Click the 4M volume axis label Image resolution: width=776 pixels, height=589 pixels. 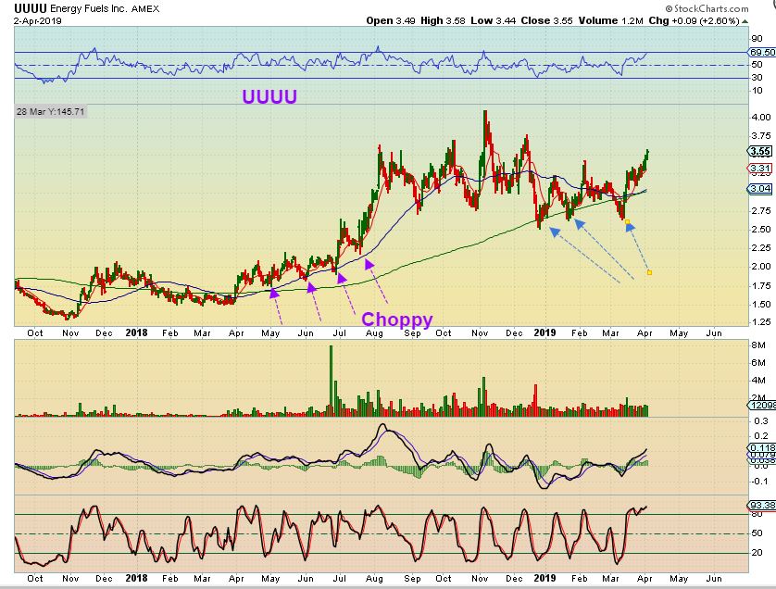coord(758,380)
